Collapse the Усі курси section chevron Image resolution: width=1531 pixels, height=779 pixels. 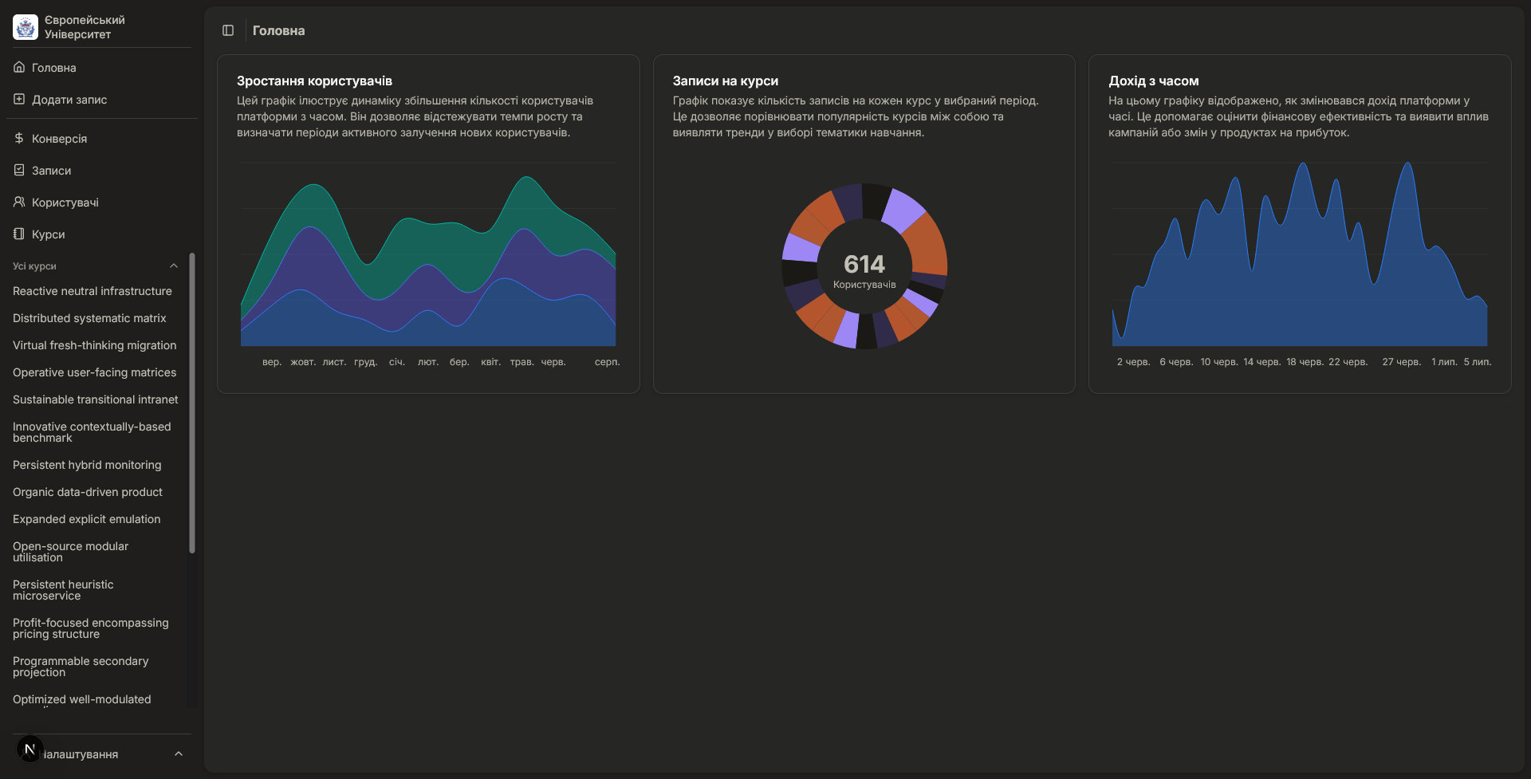(174, 266)
